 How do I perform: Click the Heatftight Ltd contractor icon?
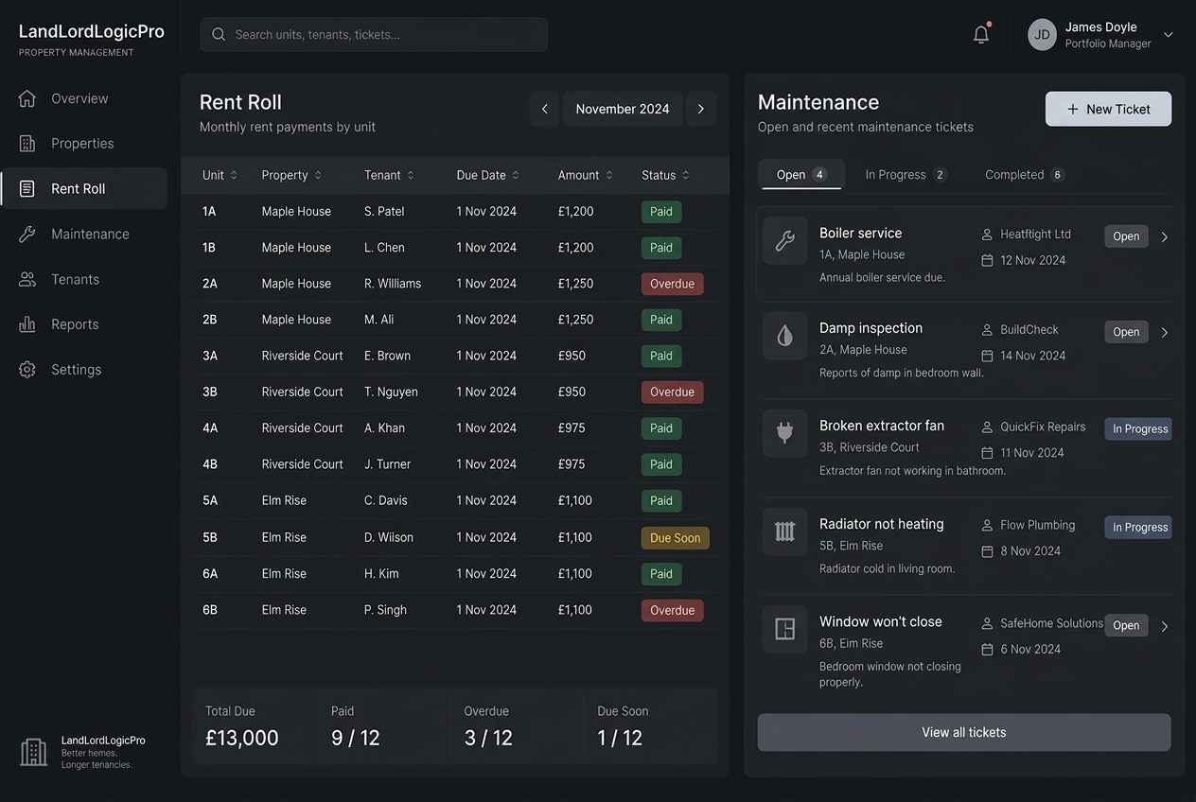(x=987, y=234)
